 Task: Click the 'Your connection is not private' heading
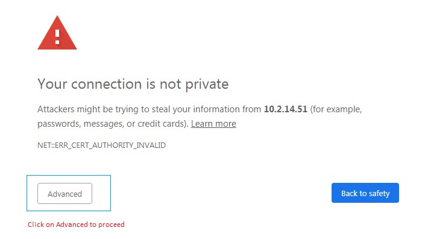[133, 84]
